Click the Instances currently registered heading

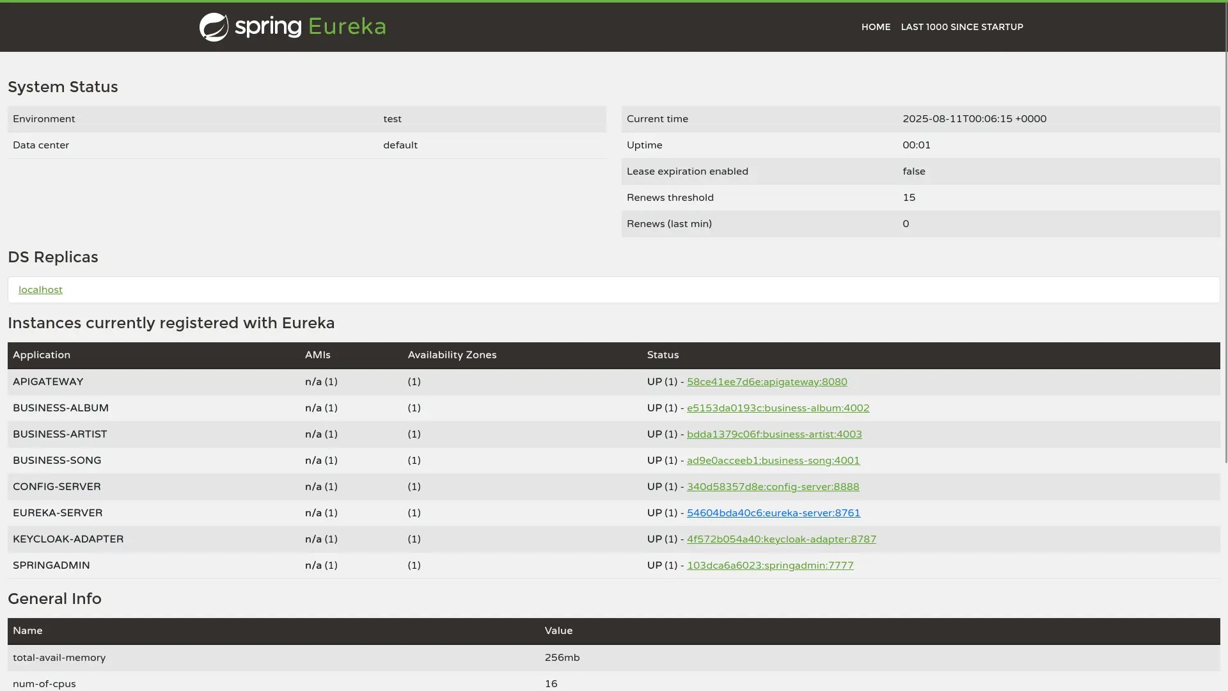(x=171, y=323)
